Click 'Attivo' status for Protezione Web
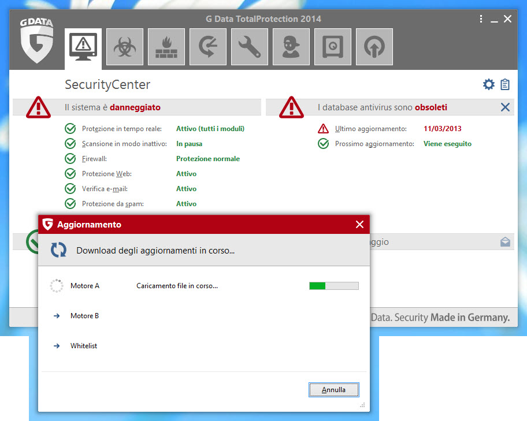The image size is (527, 421). click(x=186, y=174)
